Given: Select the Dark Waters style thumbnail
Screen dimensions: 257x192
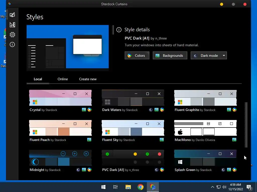Looking at the screenshot, I should pyautogui.click(x=133, y=98).
